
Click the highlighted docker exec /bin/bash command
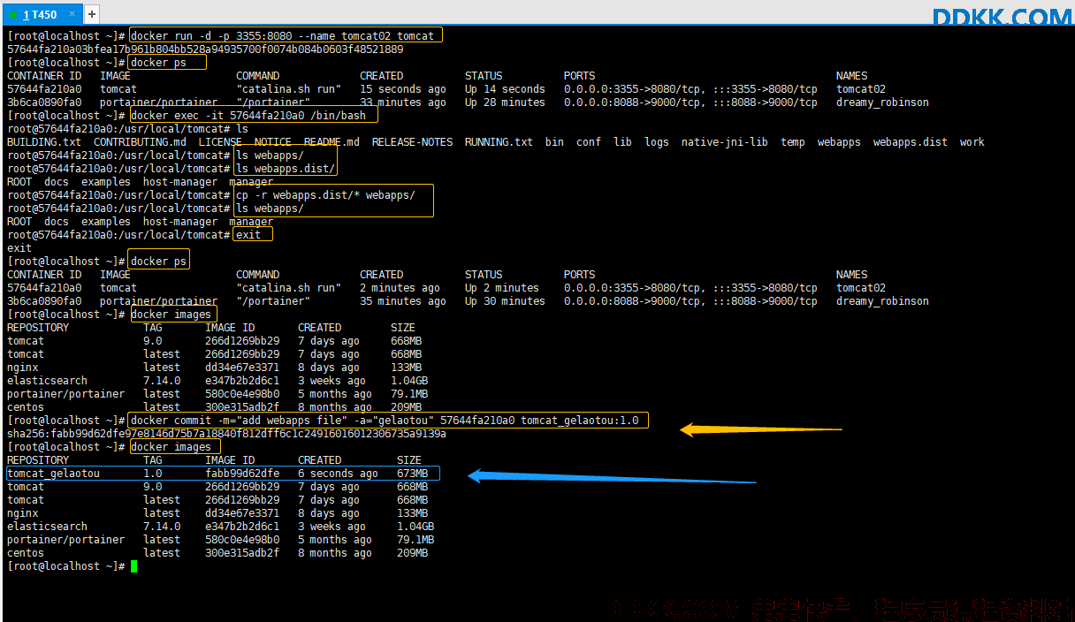(254, 116)
